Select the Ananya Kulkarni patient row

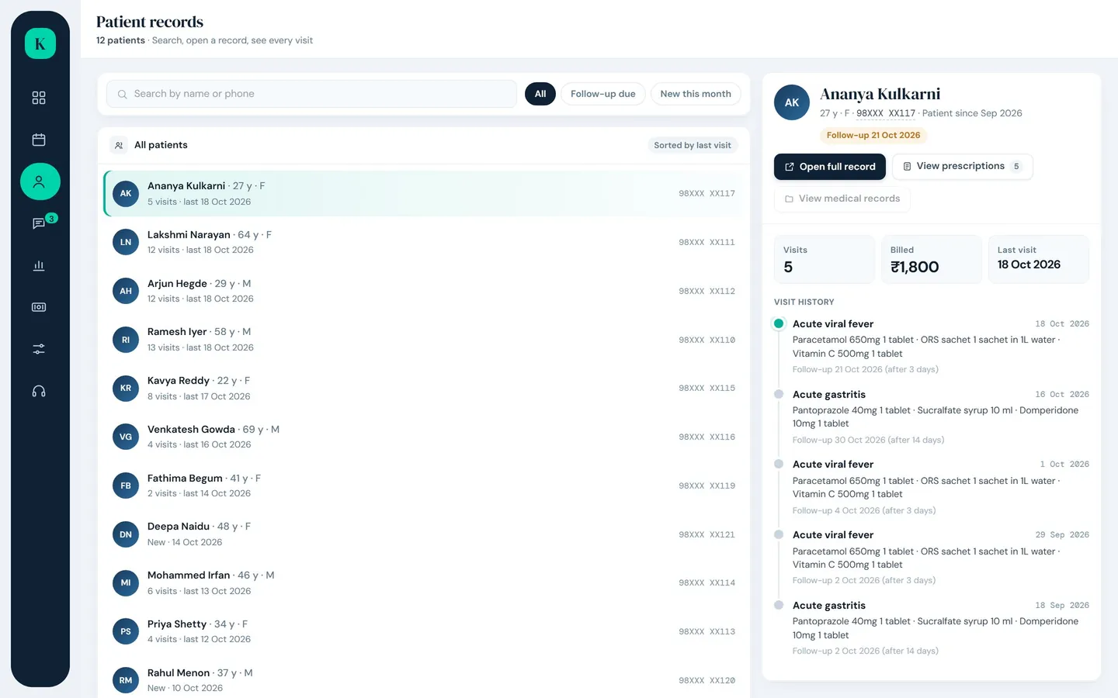(x=424, y=193)
